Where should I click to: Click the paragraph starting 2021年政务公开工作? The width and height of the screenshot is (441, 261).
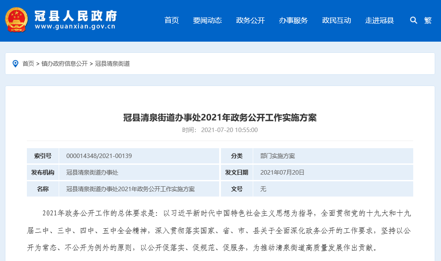click(220, 231)
